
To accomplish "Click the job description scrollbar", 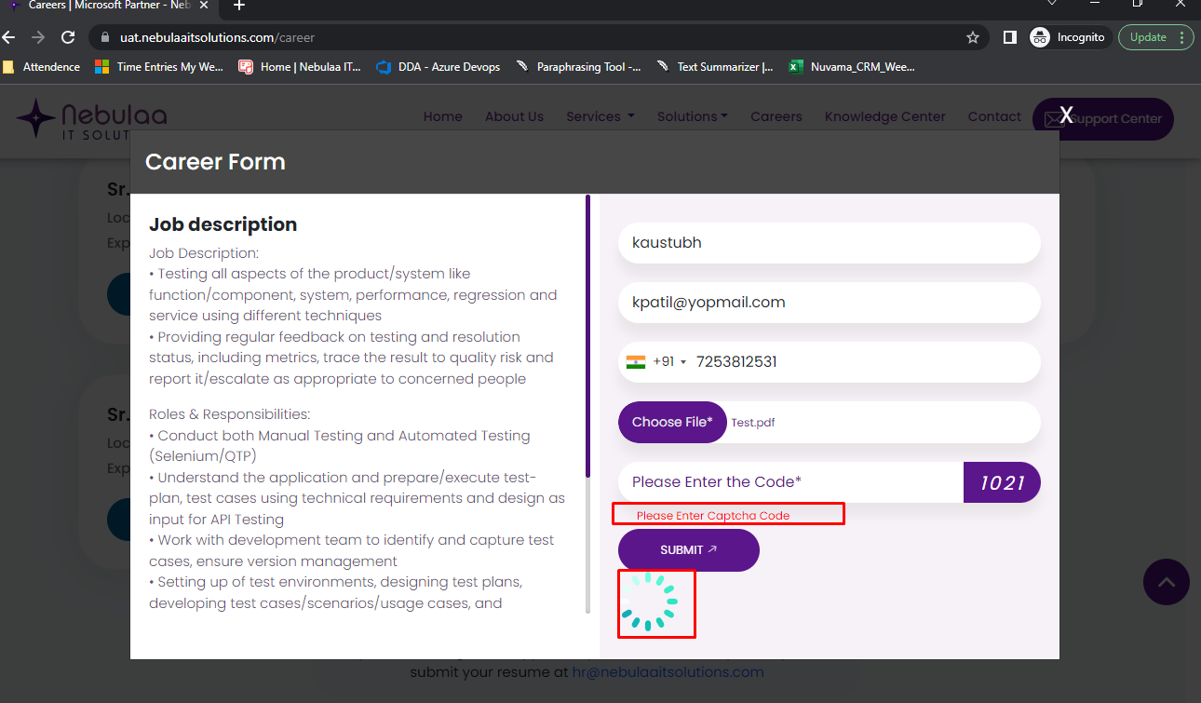I will click(587, 336).
